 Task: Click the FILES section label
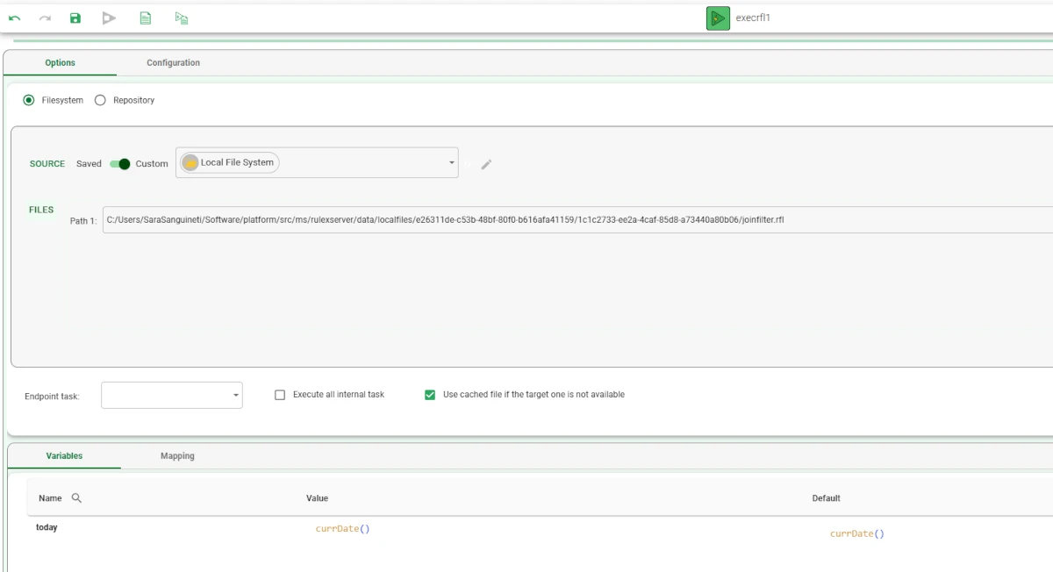click(41, 210)
